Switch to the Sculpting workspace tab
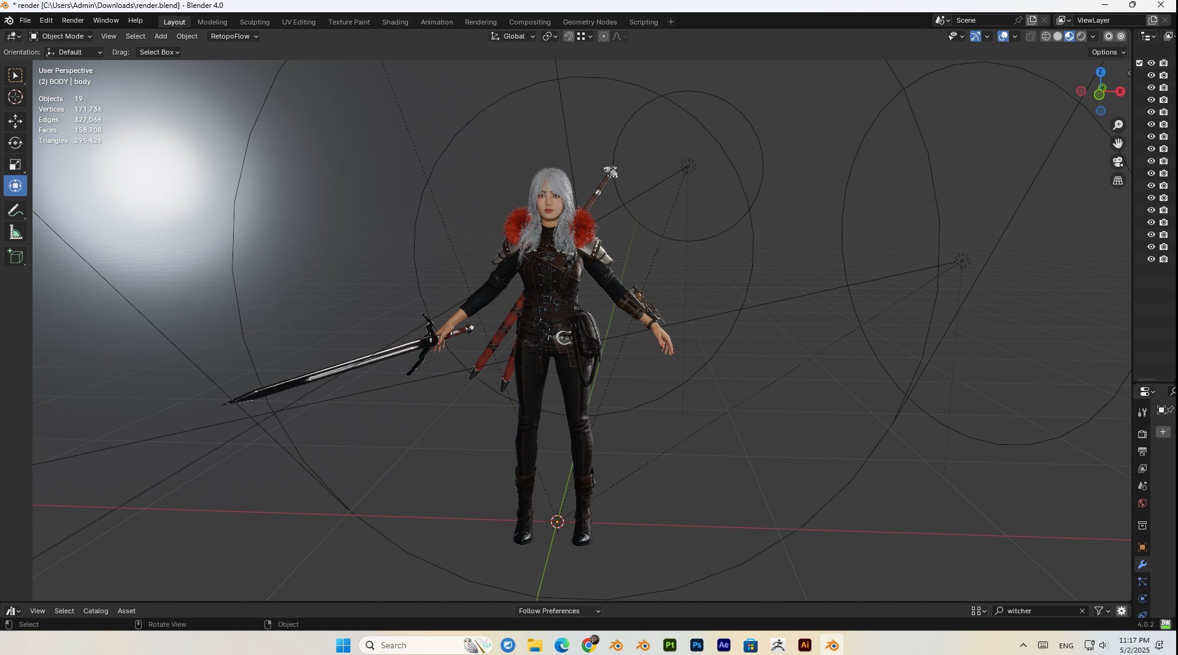 (255, 22)
